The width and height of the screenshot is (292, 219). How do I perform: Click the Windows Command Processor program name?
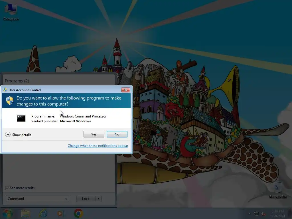pyautogui.click(x=83, y=116)
